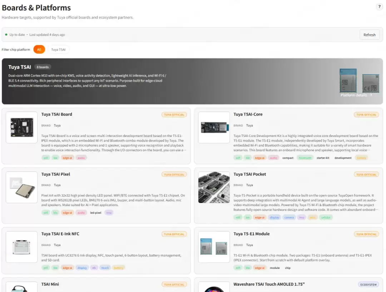Click audio tag on Tuya T5AI Board

[x=81, y=158]
